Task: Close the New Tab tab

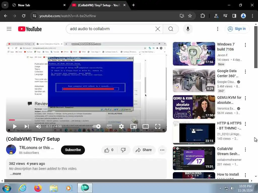Action: (x=64, y=5)
